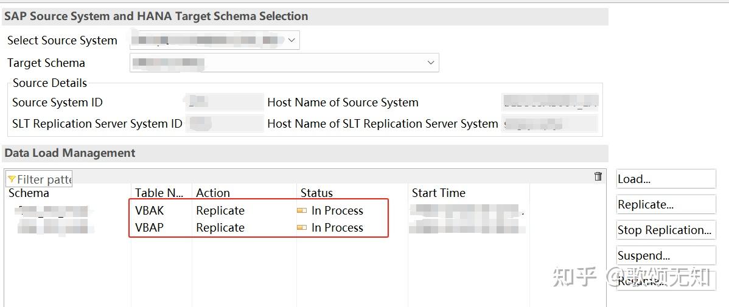The image size is (729, 307).
Task: Type in the Filter pattern field
Action: pos(44,179)
